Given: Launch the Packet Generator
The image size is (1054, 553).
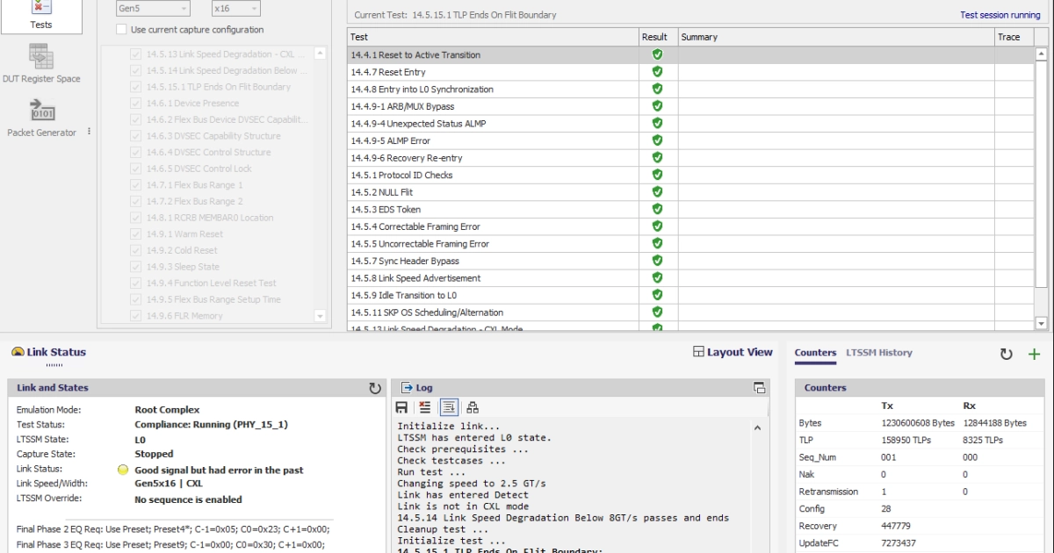Looking at the screenshot, I should coord(41,120).
